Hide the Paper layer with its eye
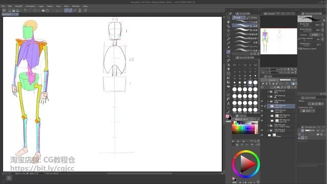 coord(262,135)
